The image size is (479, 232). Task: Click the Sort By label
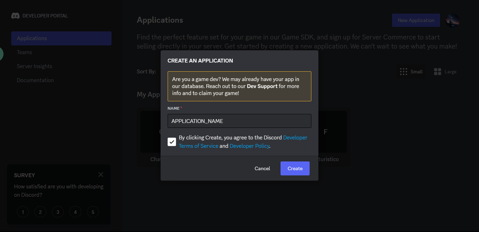click(146, 71)
